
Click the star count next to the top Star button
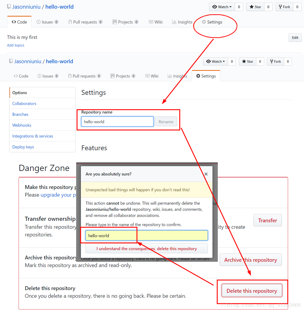(x=268, y=7)
